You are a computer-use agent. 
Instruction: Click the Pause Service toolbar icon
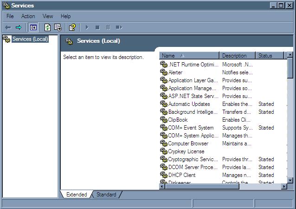(x=108, y=27)
